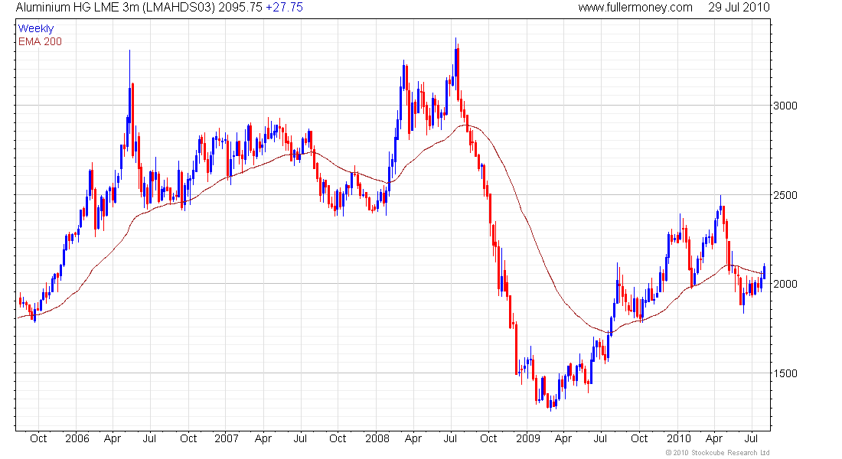Click the 1500 price axis label
The width and height of the screenshot is (842, 459).
click(x=785, y=373)
